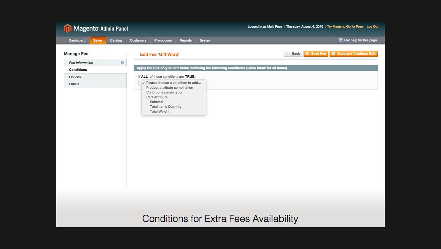Choose Total Items Quantity condition
The width and height of the screenshot is (441, 249).
[165, 106]
